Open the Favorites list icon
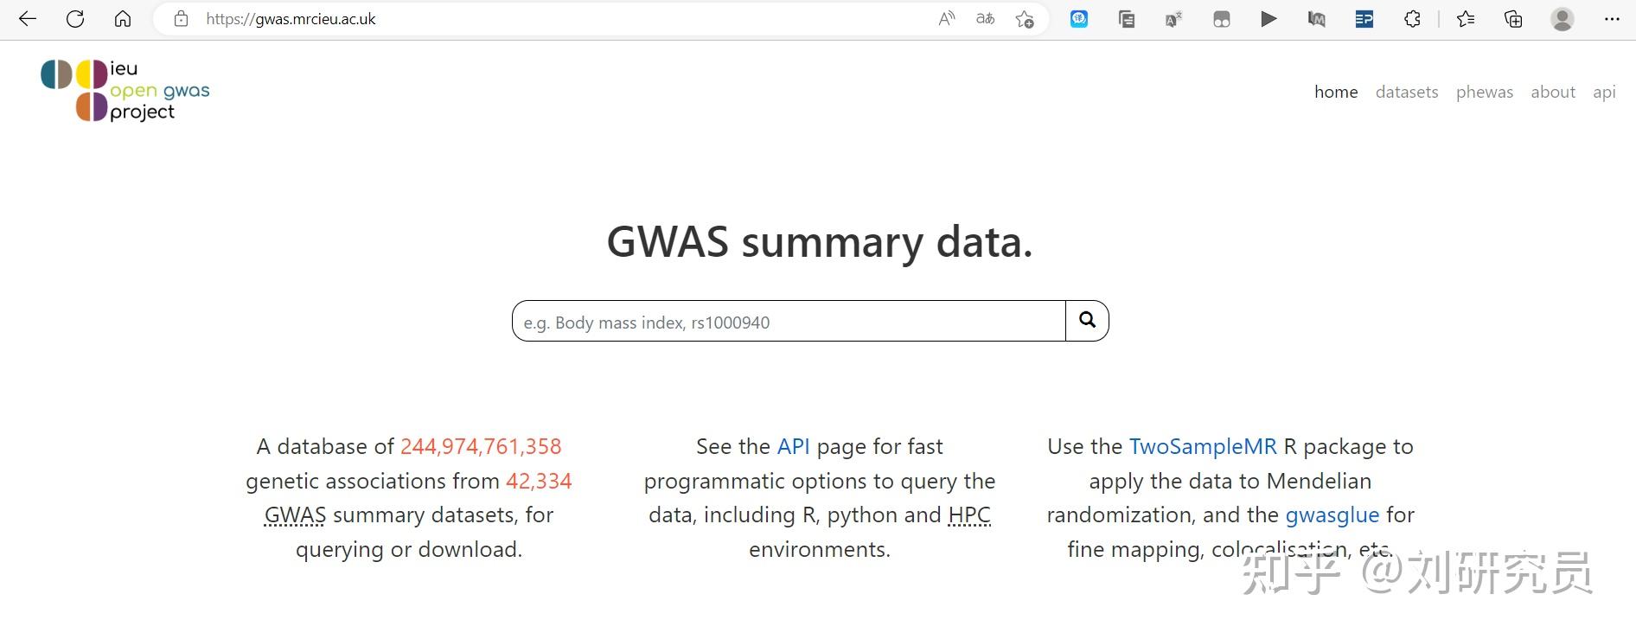Screen dimensions: 1636x639 (1466, 19)
